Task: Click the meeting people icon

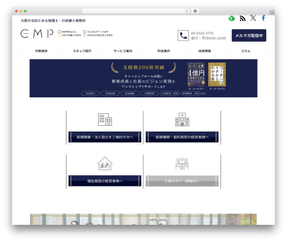Action: 182,164
